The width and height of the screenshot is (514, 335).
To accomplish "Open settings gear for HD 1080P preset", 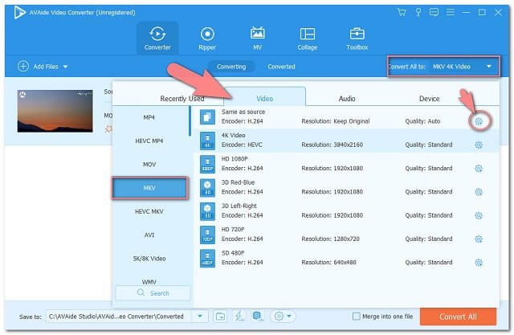I will [x=479, y=169].
